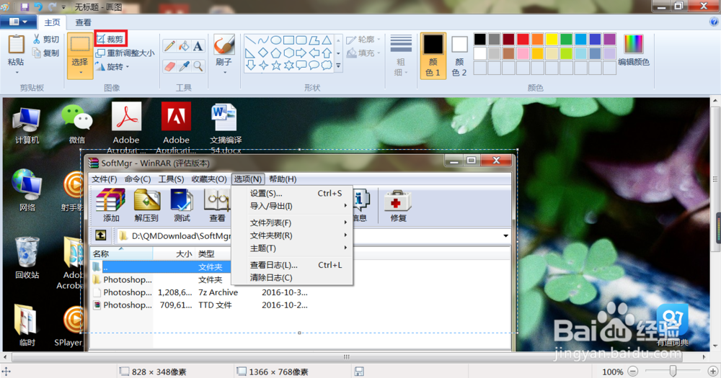Click the 粘贴 clipboard icon

[x=16, y=45]
